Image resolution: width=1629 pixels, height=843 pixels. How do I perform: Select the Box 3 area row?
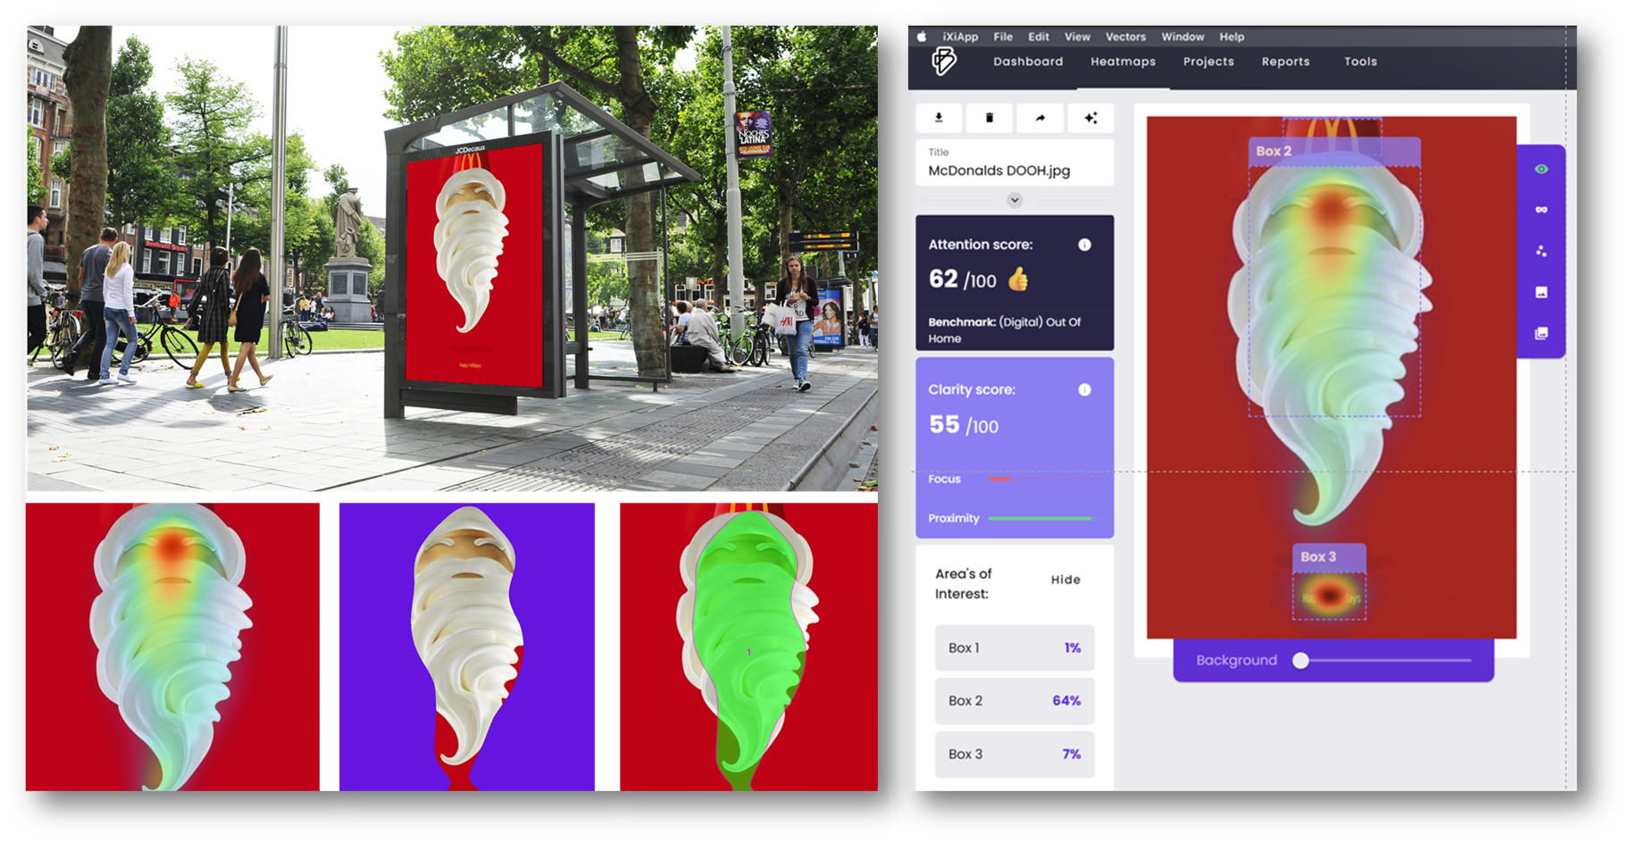click(1015, 755)
